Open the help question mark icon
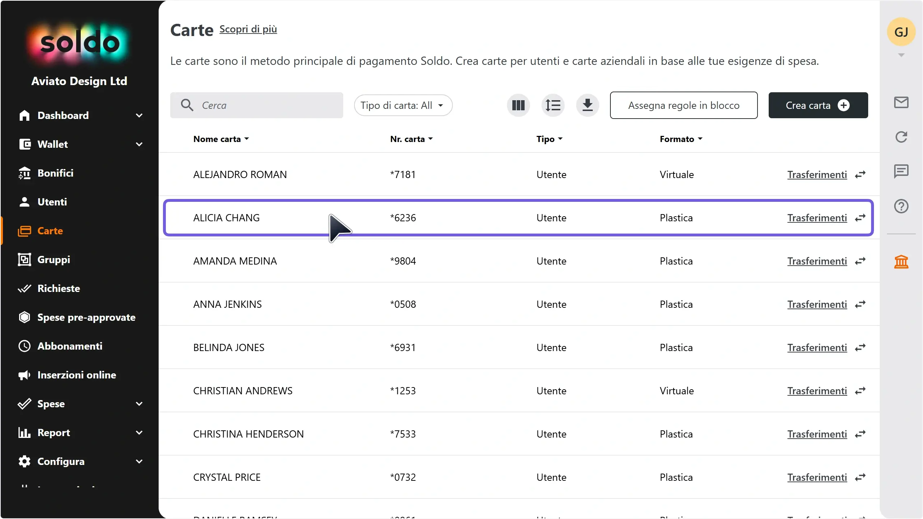 click(x=901, y=206)
